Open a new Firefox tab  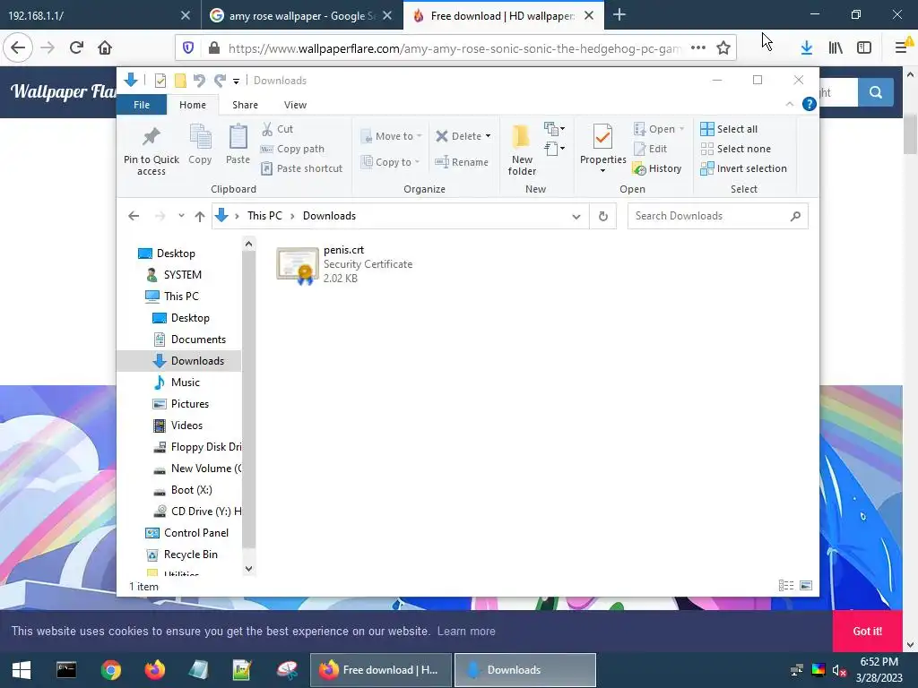pos(619,15)
